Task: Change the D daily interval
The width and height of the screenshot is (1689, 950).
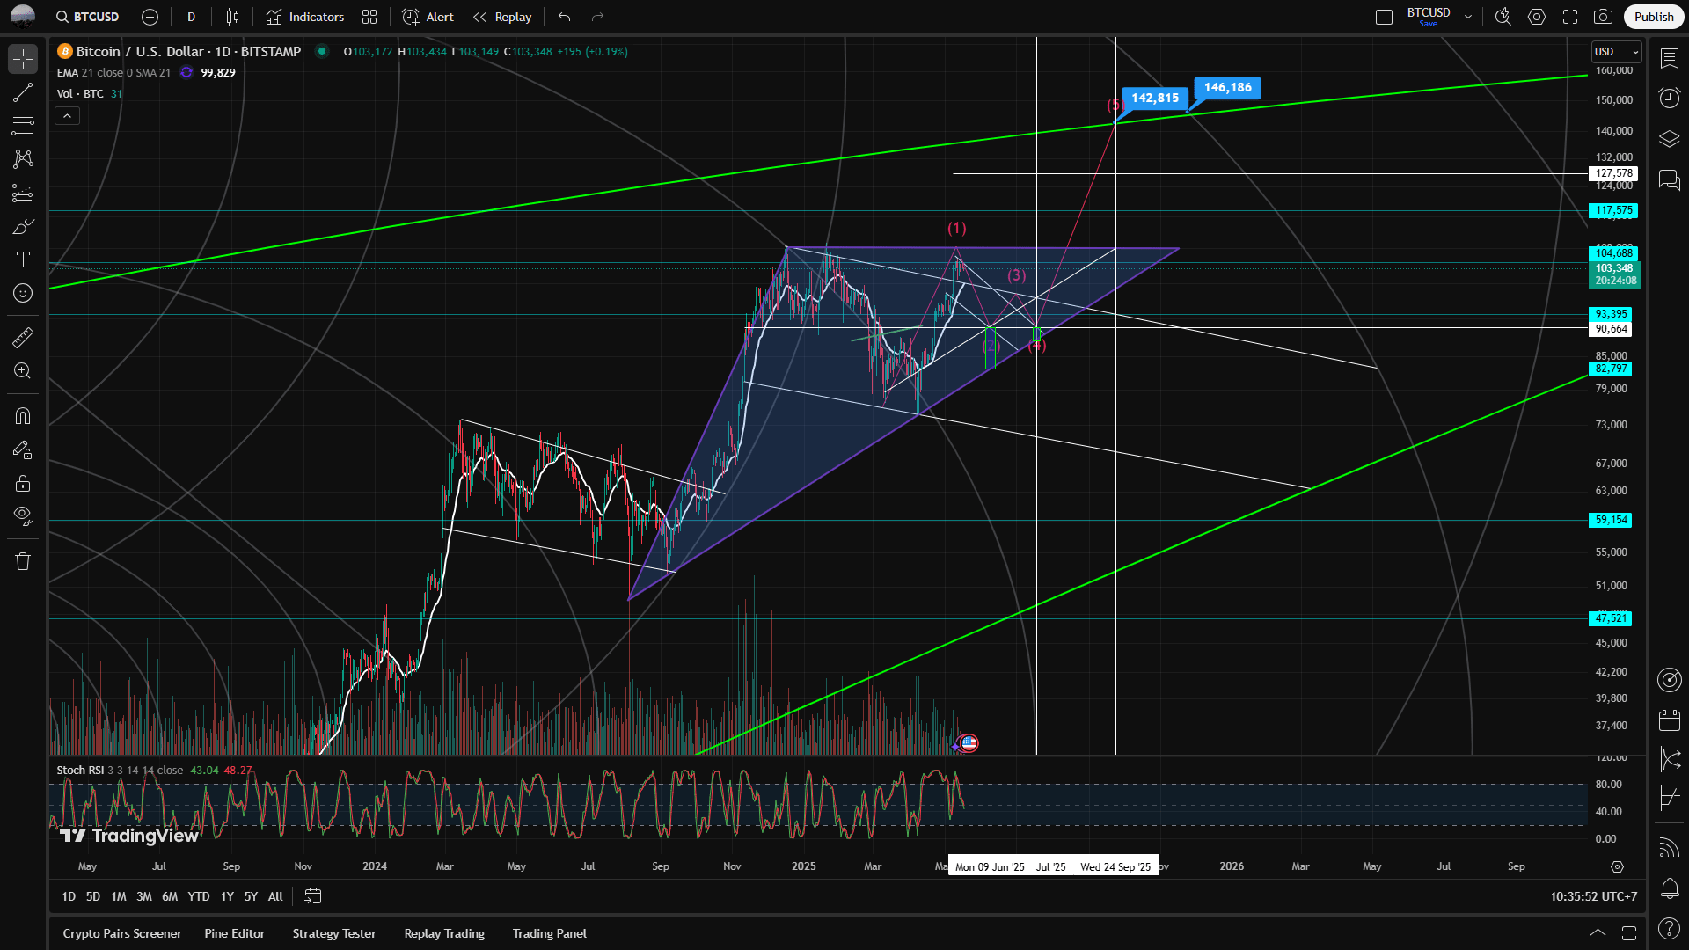Action: point(191,17)
